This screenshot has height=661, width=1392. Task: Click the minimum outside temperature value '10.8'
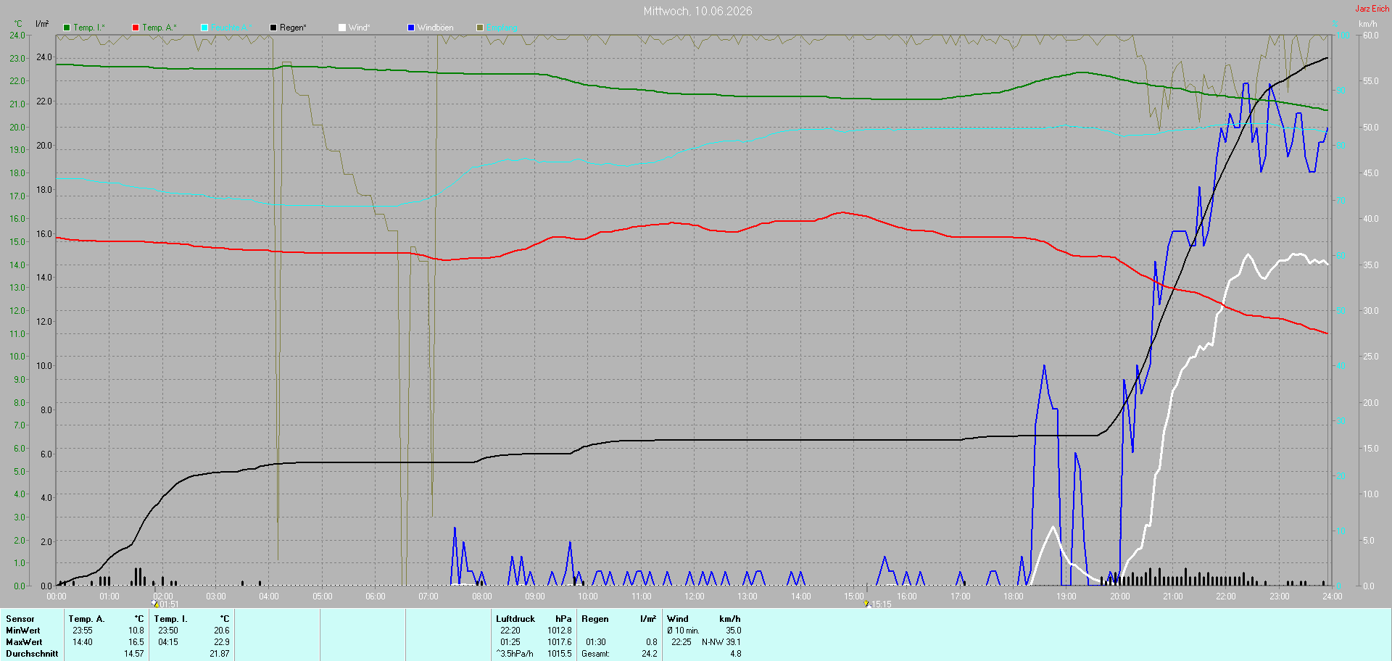coord(136,631)
